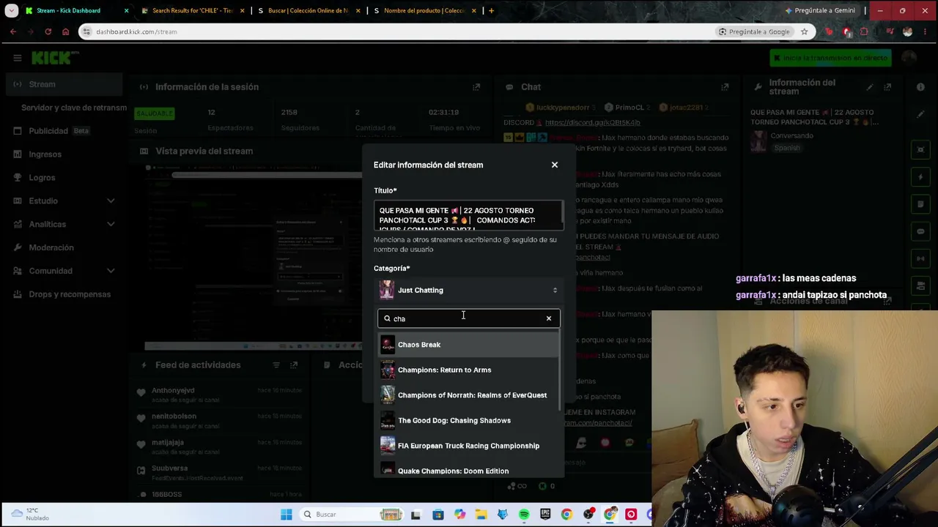Click the Stream broadcast icon in sidebar

tap(18, 84)
